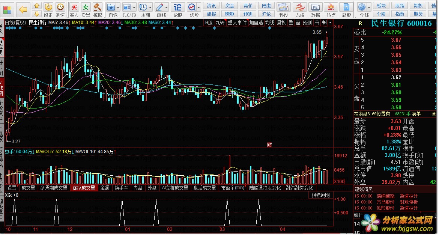This screenshot has width=439, height=235.
Task: Go back with the yellow left arrow
Action: point(23,9)
